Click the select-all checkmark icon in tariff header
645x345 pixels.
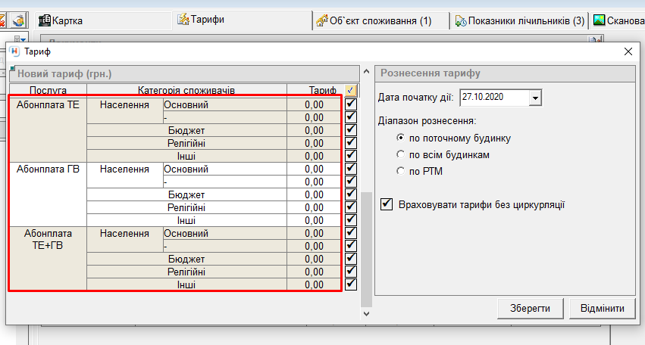(x=349, y=90)
